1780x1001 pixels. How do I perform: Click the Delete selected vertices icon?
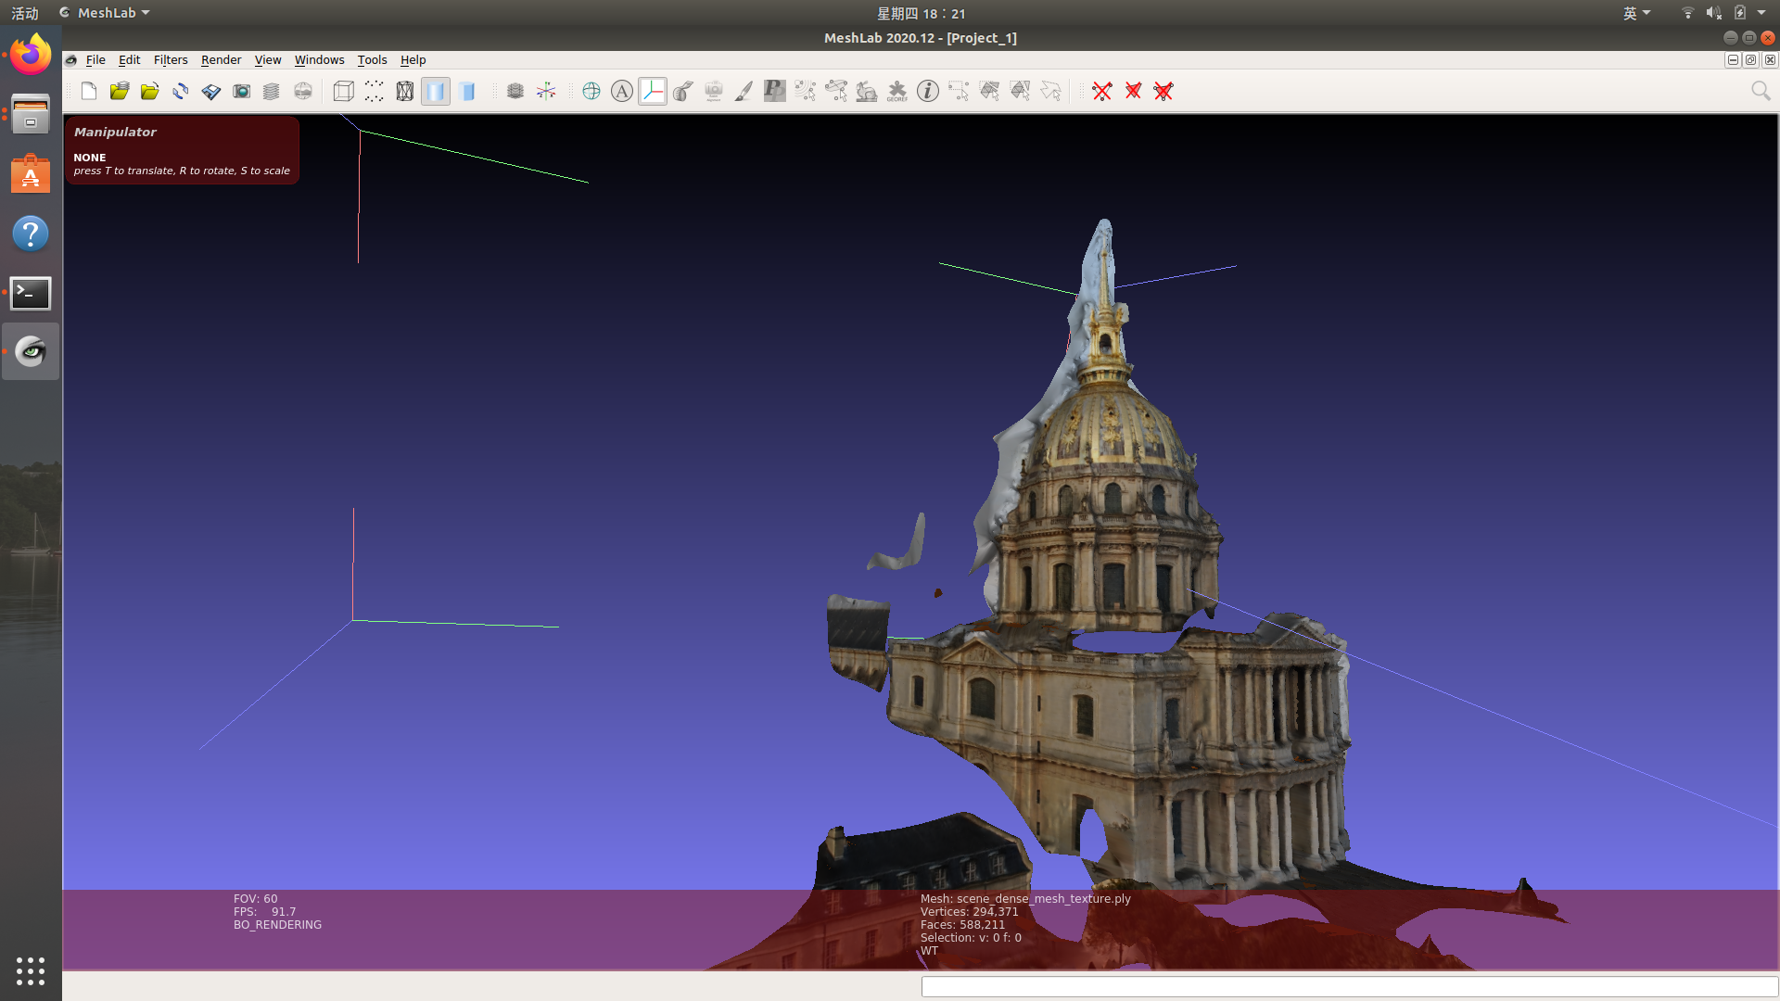coord(1101,91)
